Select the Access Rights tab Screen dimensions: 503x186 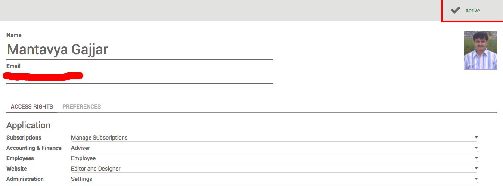pos(32,106)
